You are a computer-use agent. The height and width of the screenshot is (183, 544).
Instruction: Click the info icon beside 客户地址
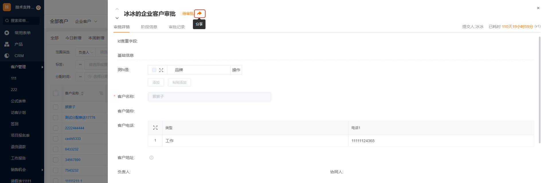pyautogui.click(x=151, y=158)
